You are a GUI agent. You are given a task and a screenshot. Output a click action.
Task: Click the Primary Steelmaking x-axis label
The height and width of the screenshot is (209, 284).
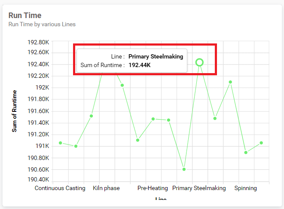coord(199,188)
